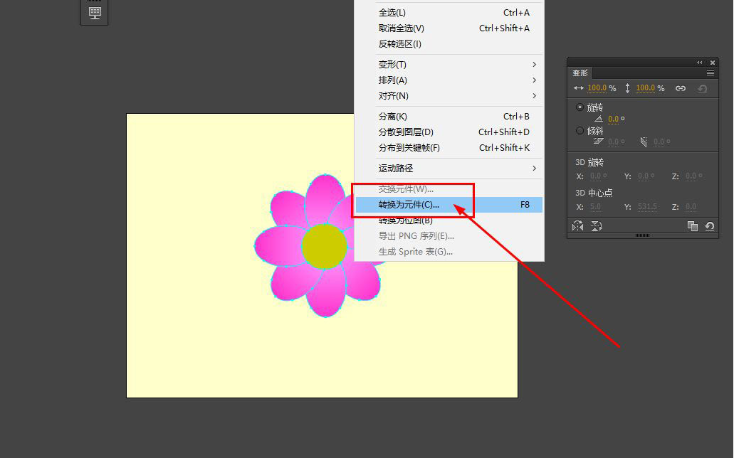Select the 旋转 radio button

(x=580, y=107)
